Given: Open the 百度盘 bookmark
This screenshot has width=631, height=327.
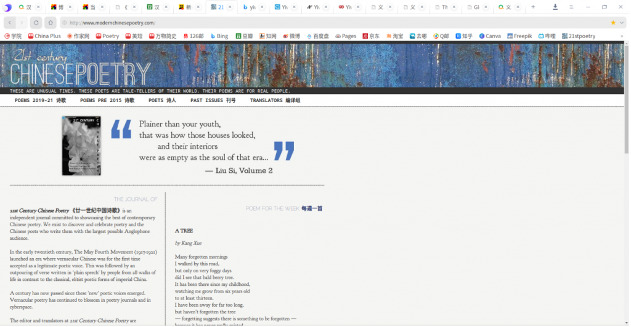Looking at the screenshot, I should pos(317,36).
